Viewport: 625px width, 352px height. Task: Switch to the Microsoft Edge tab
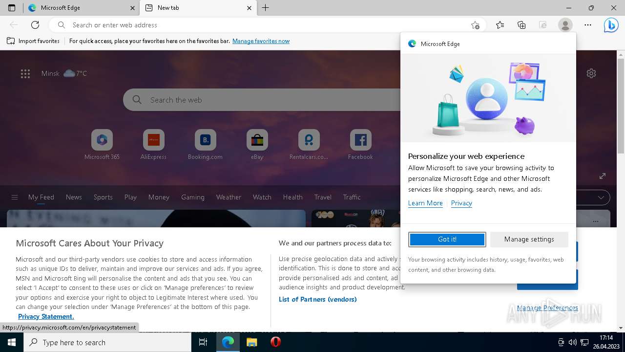click(x=81, y=8)
